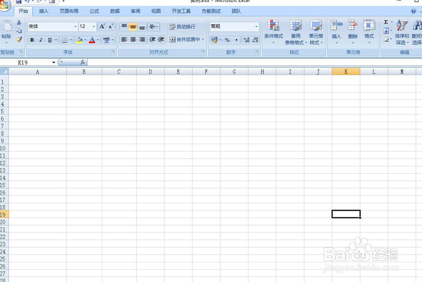Switch to 审阅 tab
Screen dimensions: 422x282
[135, 11]
